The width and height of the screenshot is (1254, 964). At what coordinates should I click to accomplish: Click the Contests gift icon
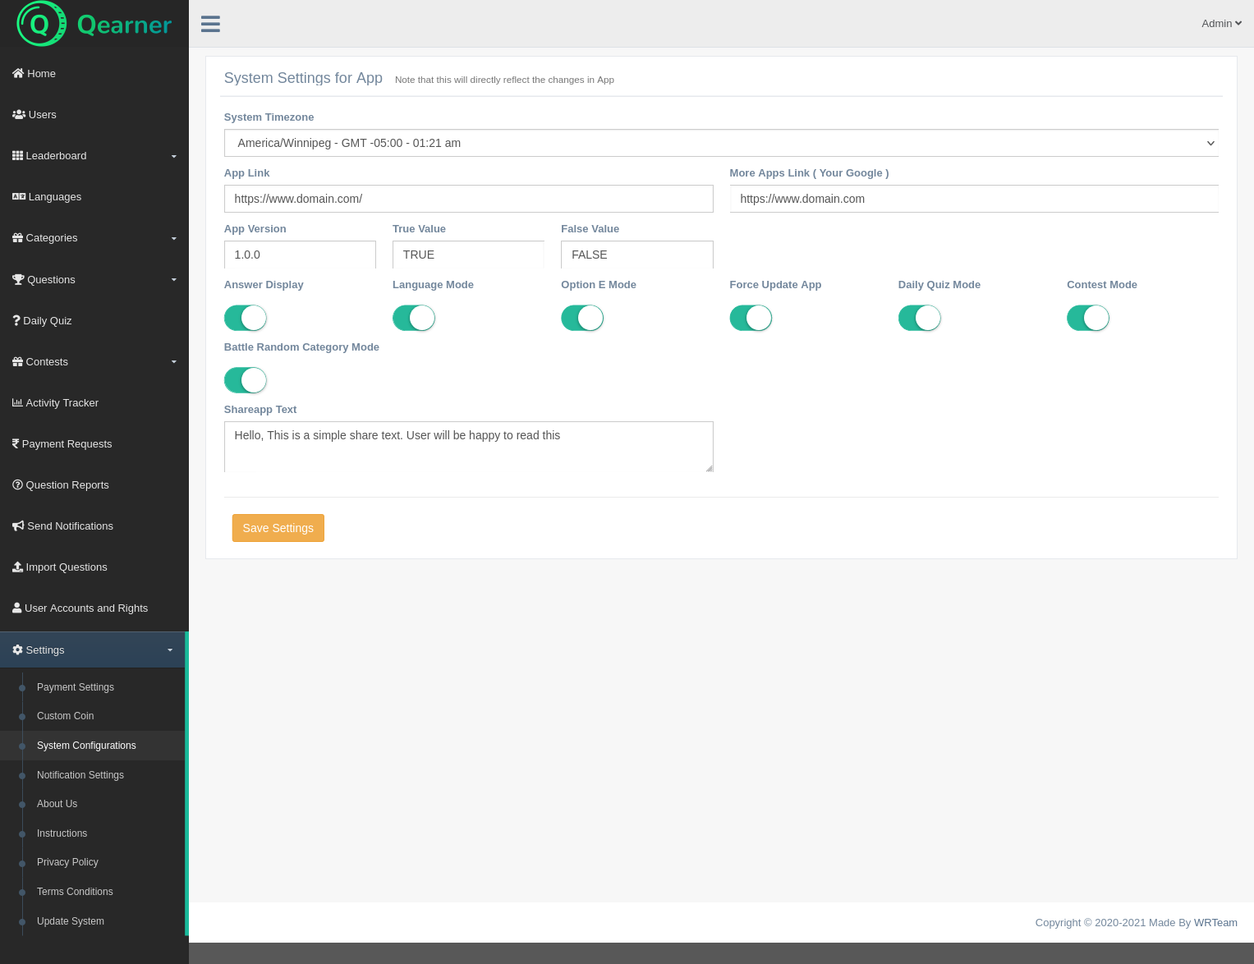17,361
